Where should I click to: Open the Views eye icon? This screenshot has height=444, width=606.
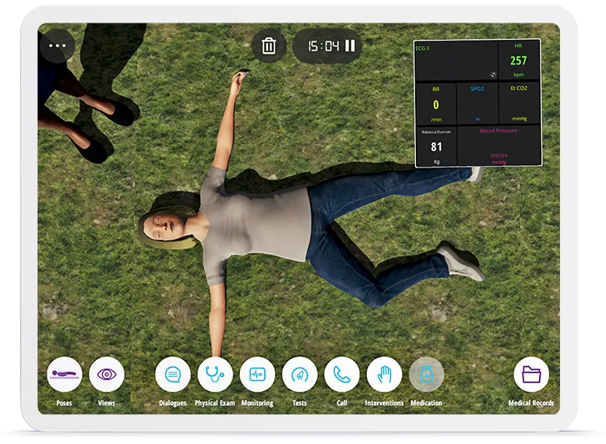pos(107,374)
